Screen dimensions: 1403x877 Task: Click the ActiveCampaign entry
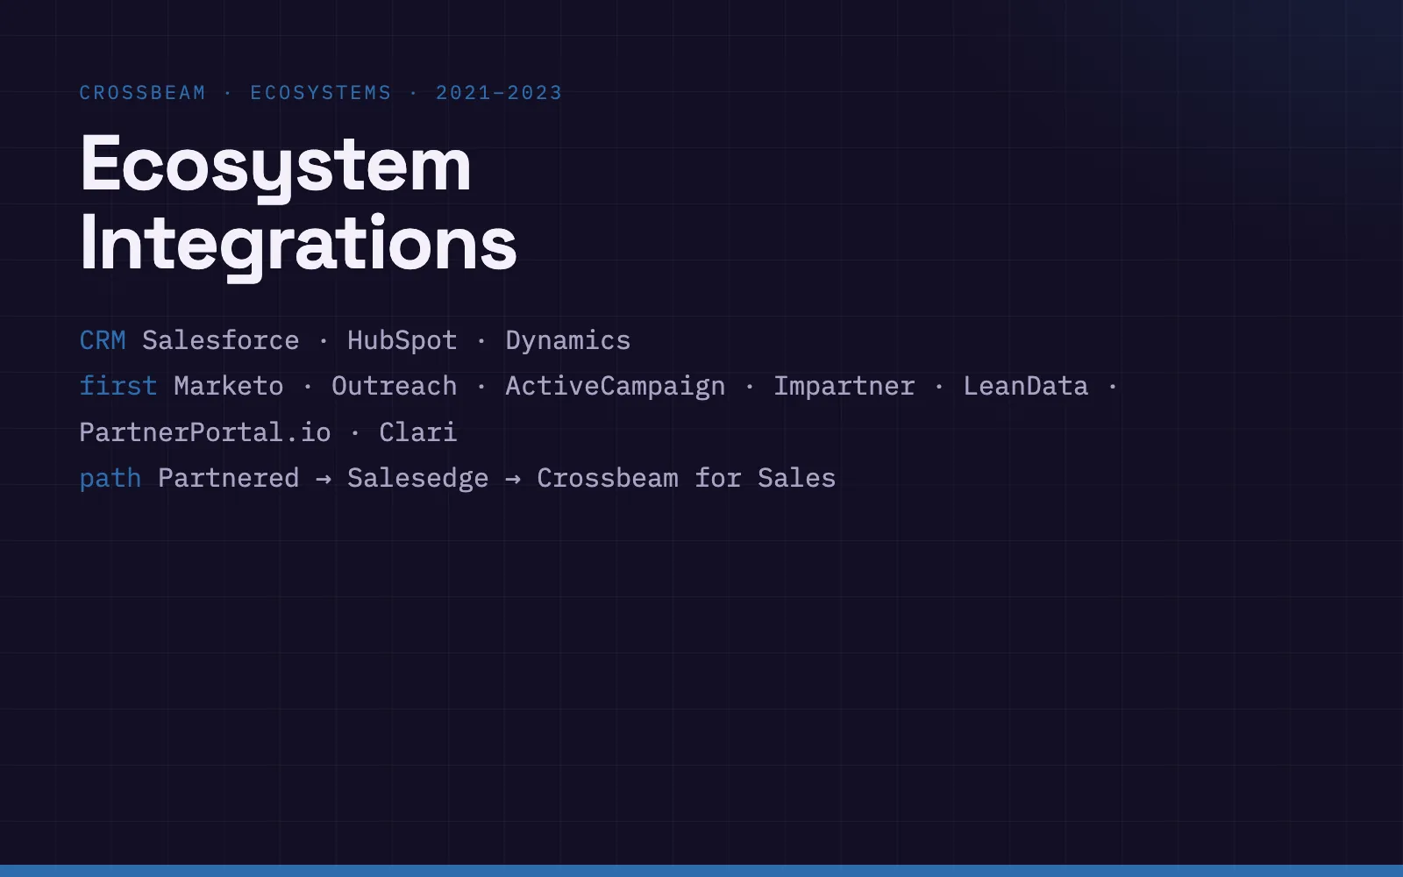pyautogui.click(x=616, y=386)
